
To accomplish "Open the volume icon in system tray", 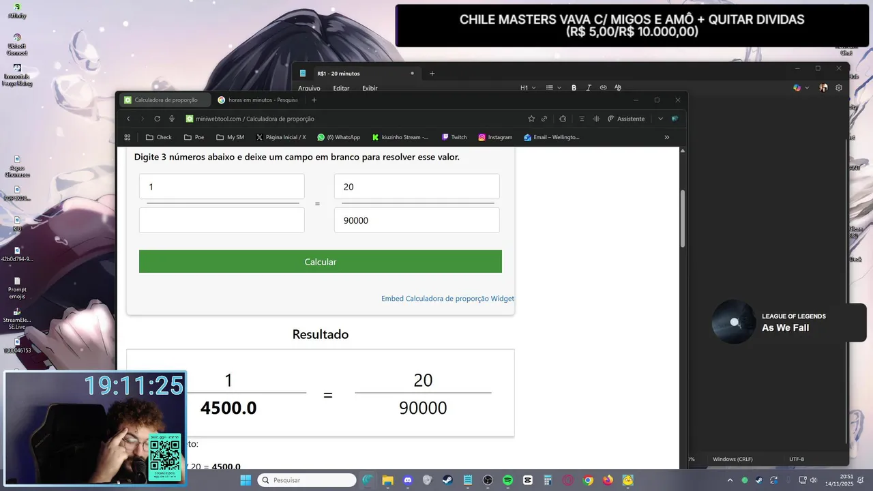I will (814, 480).
